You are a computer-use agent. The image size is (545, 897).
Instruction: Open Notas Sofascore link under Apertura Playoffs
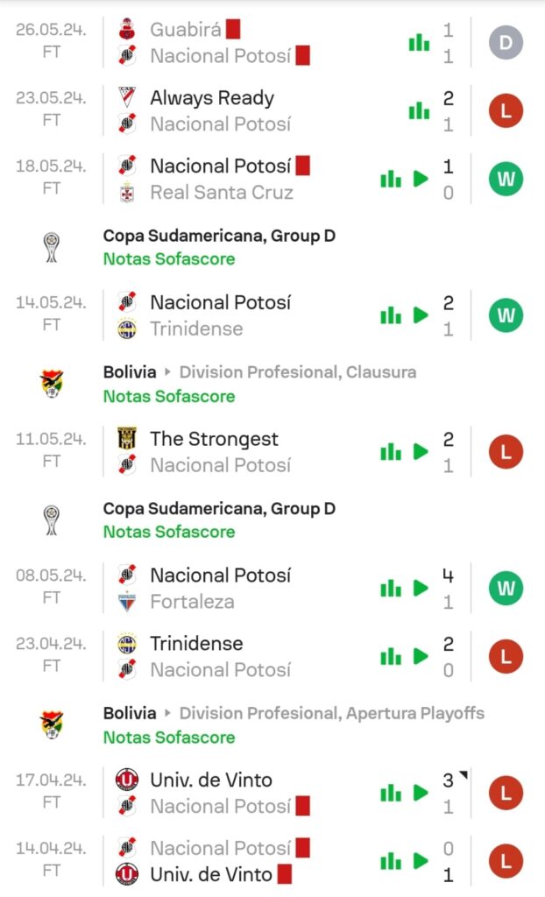169,737
